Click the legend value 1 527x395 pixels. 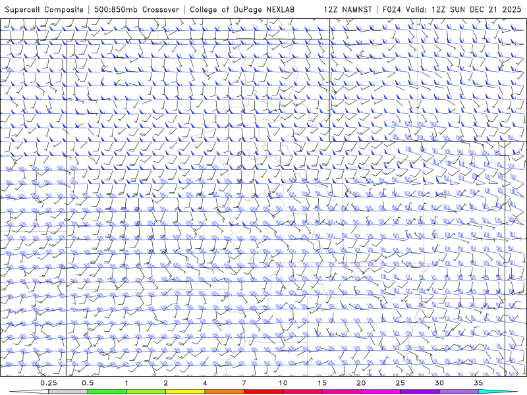pyautogui.click(x=126, y=383)
